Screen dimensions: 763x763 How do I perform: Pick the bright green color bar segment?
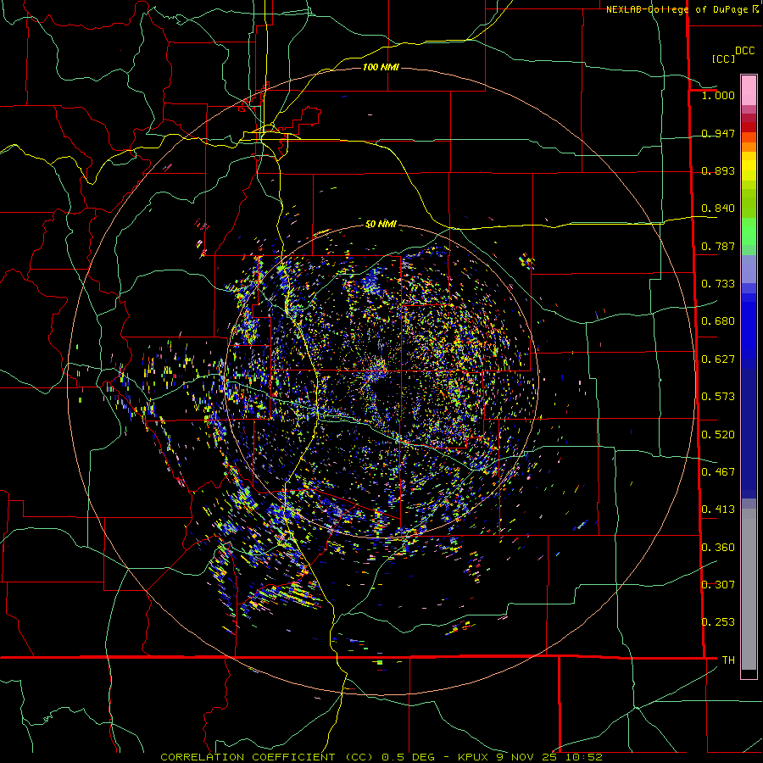[749, 231]
